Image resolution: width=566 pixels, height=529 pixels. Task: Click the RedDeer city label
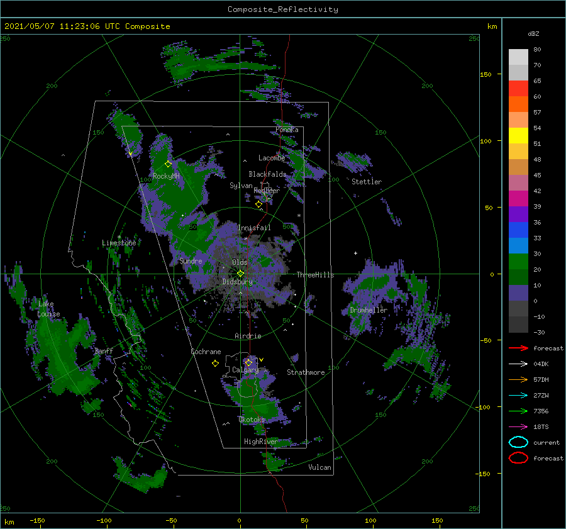(267, 191)
